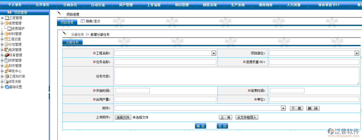The width and height of the screenshot is (362, 140).
Task: Expand the 分包管理 tree node
Action: click(x=2, y=44)
